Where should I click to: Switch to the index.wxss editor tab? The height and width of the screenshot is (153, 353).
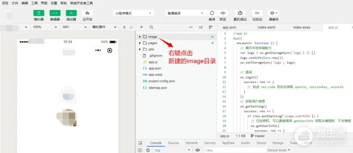pyautogui.click(x=302, y=28)
